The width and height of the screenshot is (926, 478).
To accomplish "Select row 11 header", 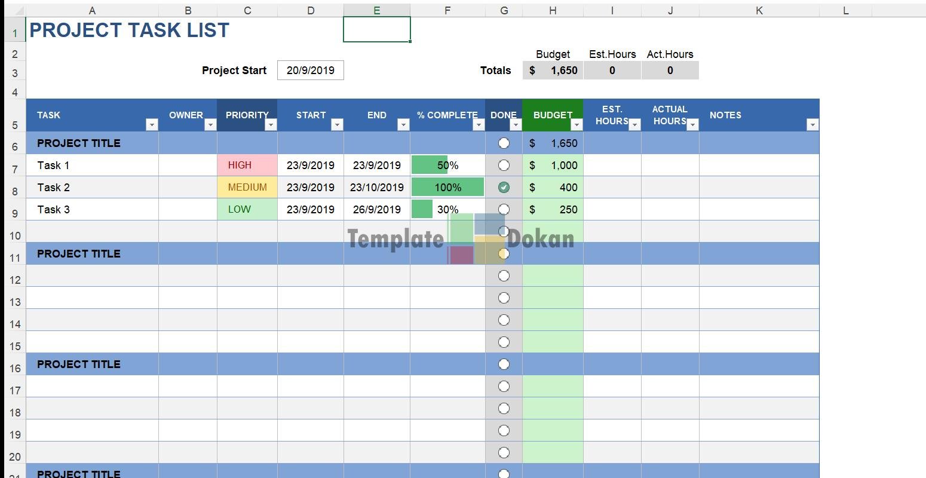I will (15, 258).
